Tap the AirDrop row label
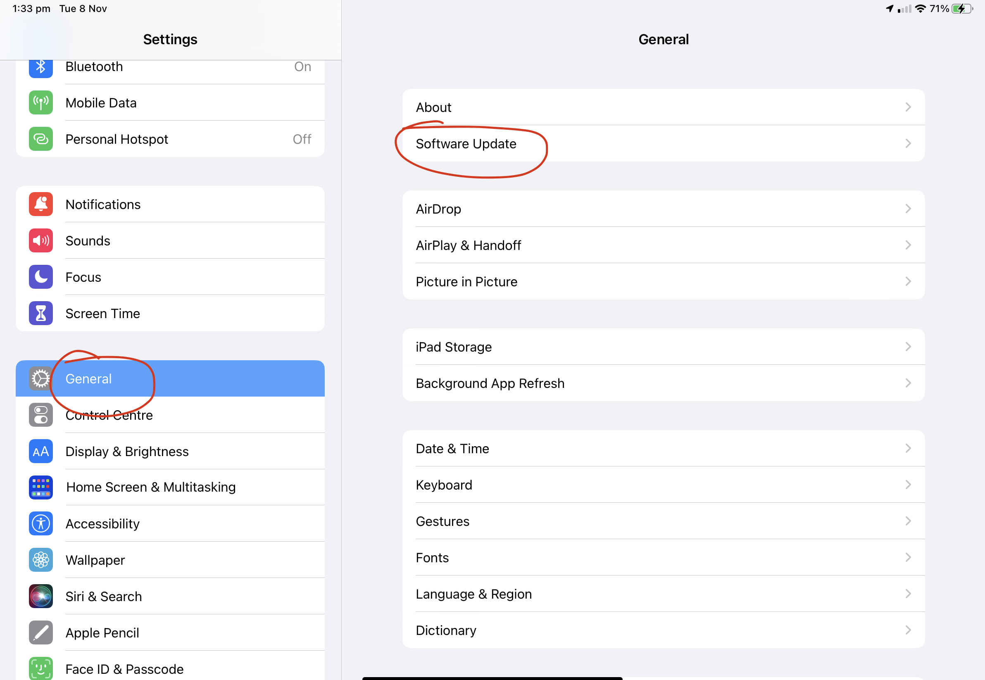Viewport: 985px width, 680px height. click(438, 209)
